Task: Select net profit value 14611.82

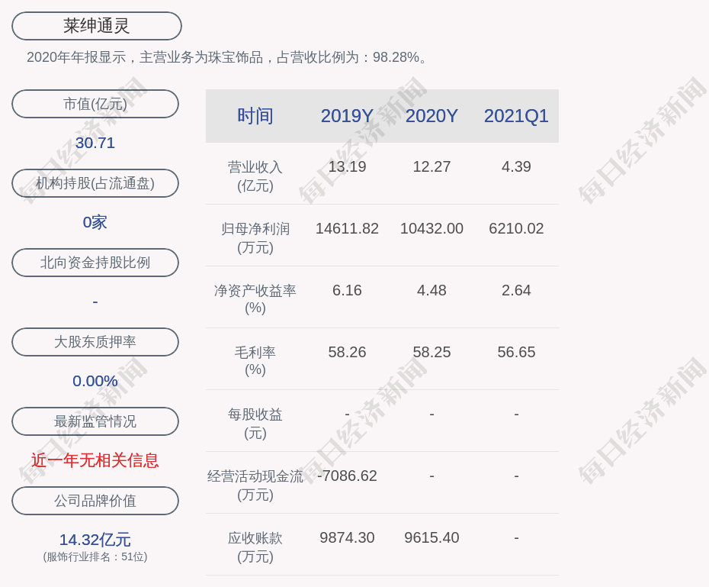Action: [348, 228]
